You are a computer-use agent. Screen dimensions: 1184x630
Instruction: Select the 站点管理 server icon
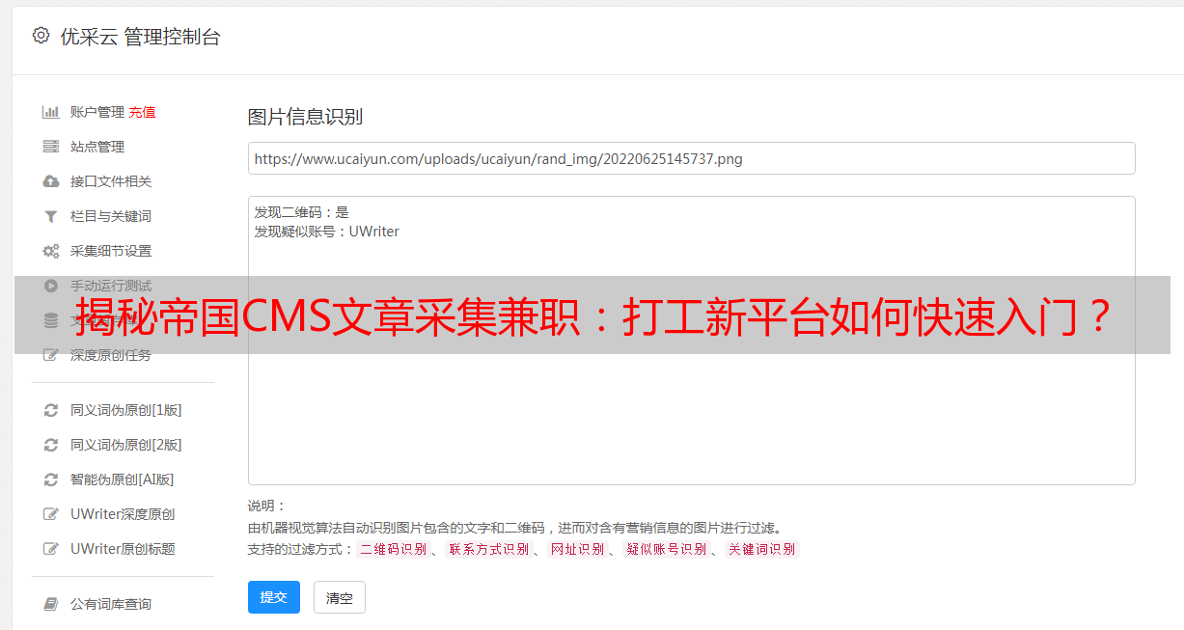coord(51,147)
